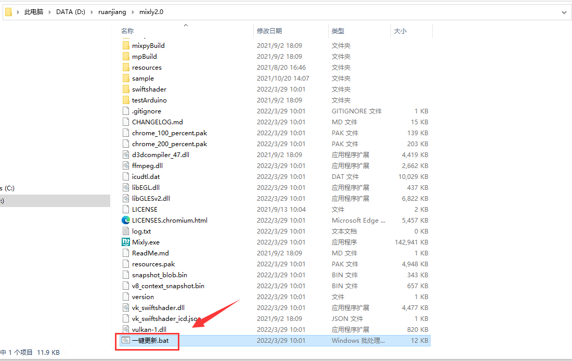Click the 大小 column header
The image size is (572, 361).
click(400, 31)
